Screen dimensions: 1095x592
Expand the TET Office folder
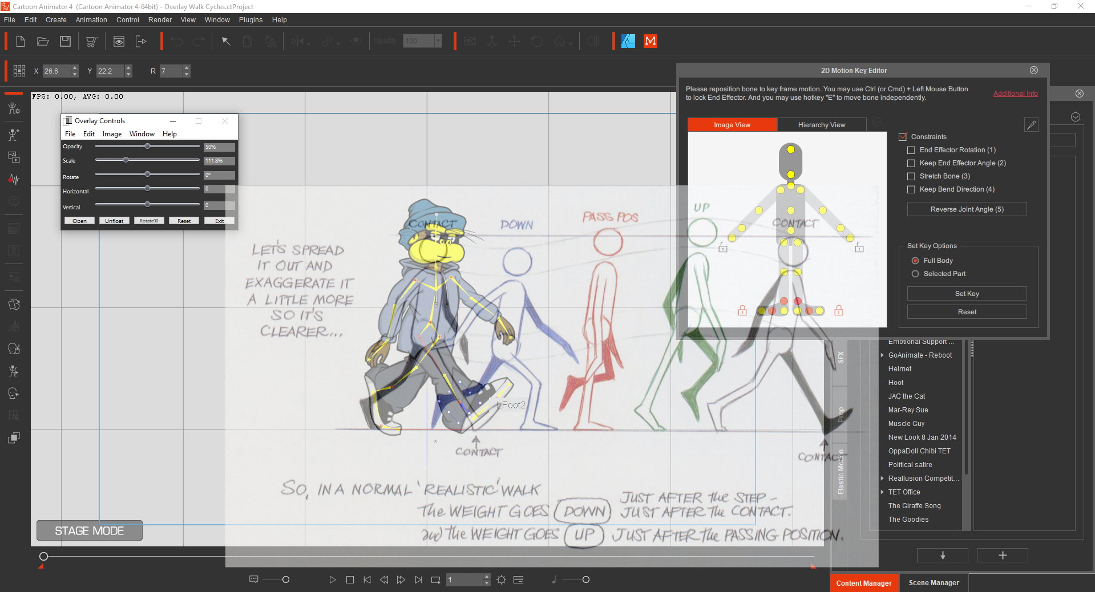click(882, 492)
